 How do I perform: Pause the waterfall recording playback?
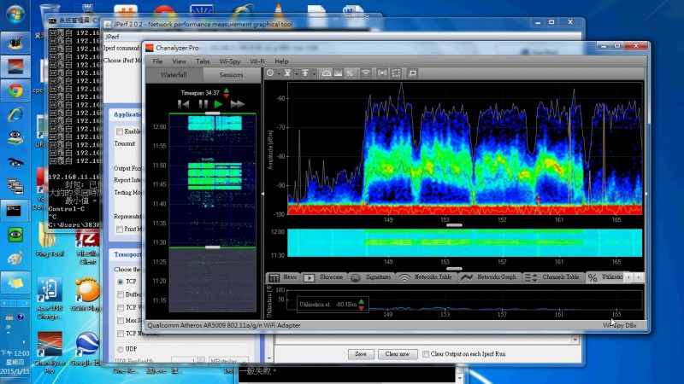(203, 104)
